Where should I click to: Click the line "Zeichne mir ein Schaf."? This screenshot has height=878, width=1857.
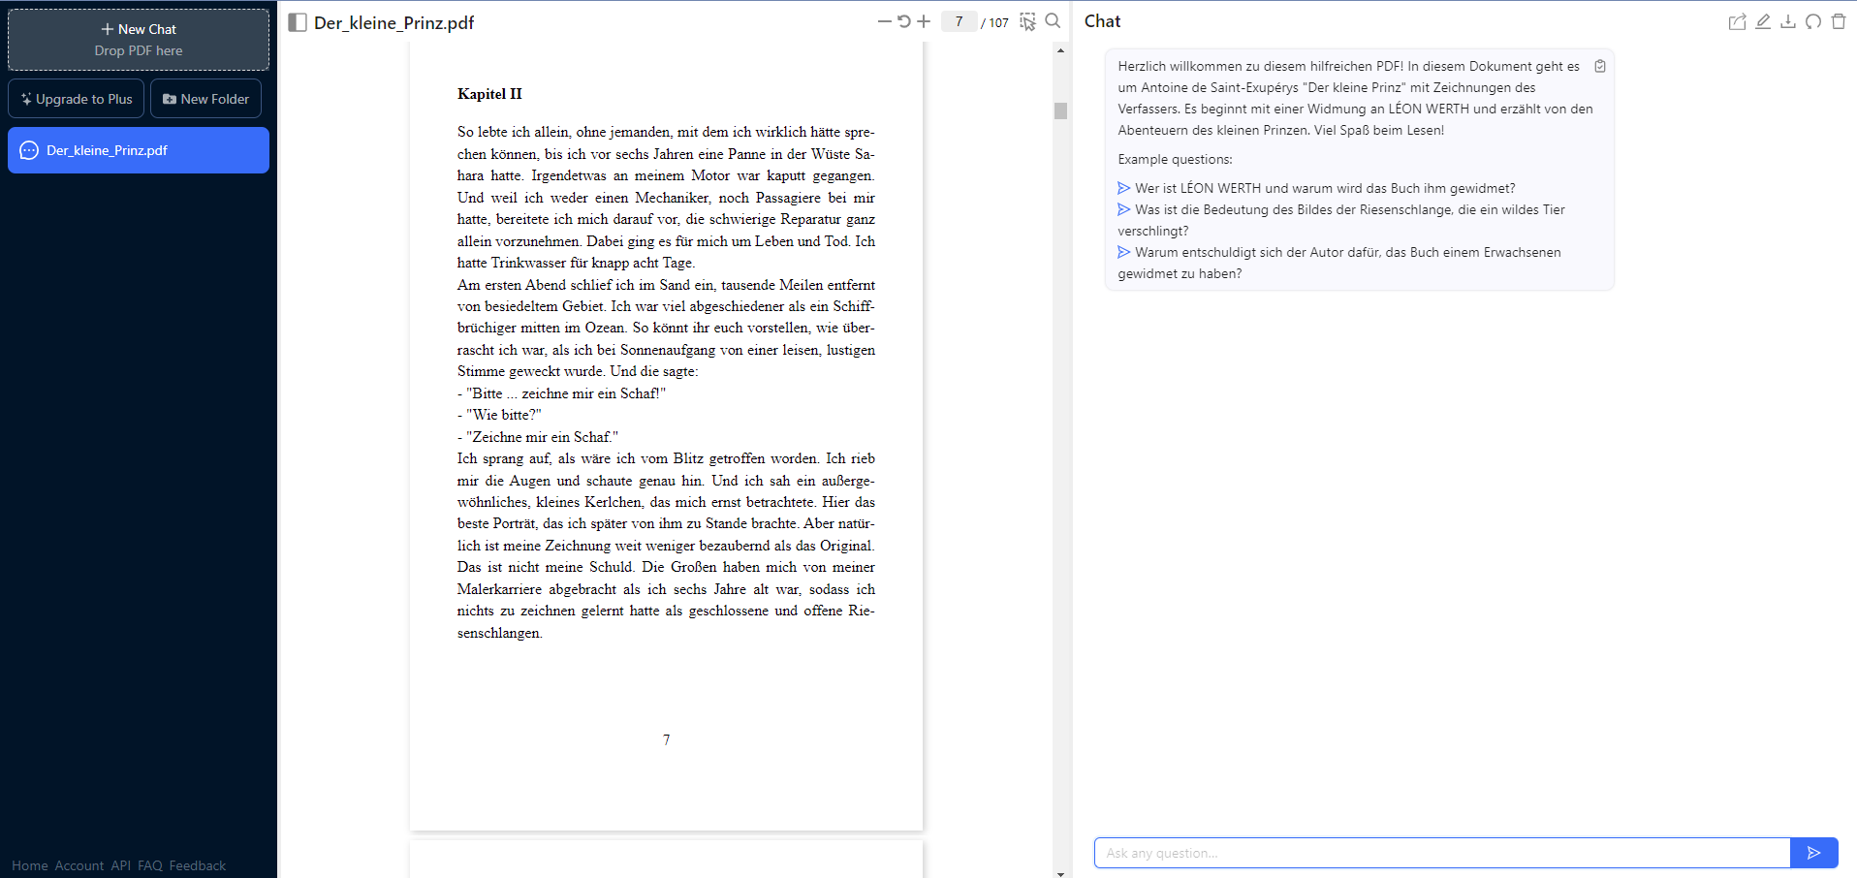tap(538, 437)
